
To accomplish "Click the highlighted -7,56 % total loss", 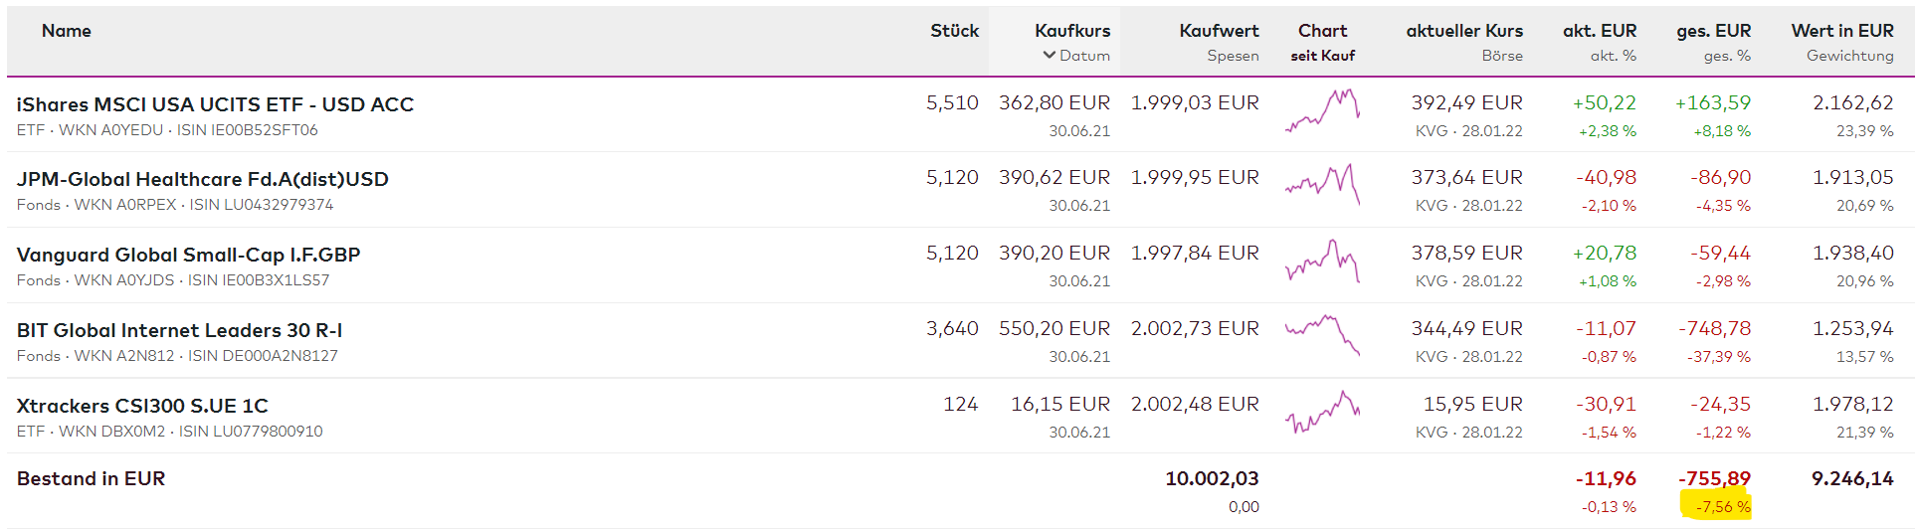I will tap(1722, 507).
